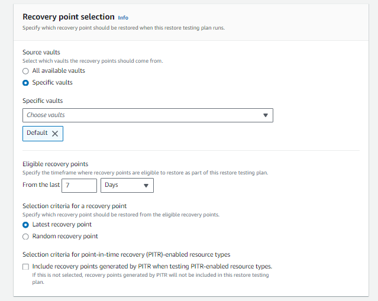Click the Choose vaults dropdown arrow
Image resolution: width=378 pixels, height=301 pixels.
tap(265, 115)
